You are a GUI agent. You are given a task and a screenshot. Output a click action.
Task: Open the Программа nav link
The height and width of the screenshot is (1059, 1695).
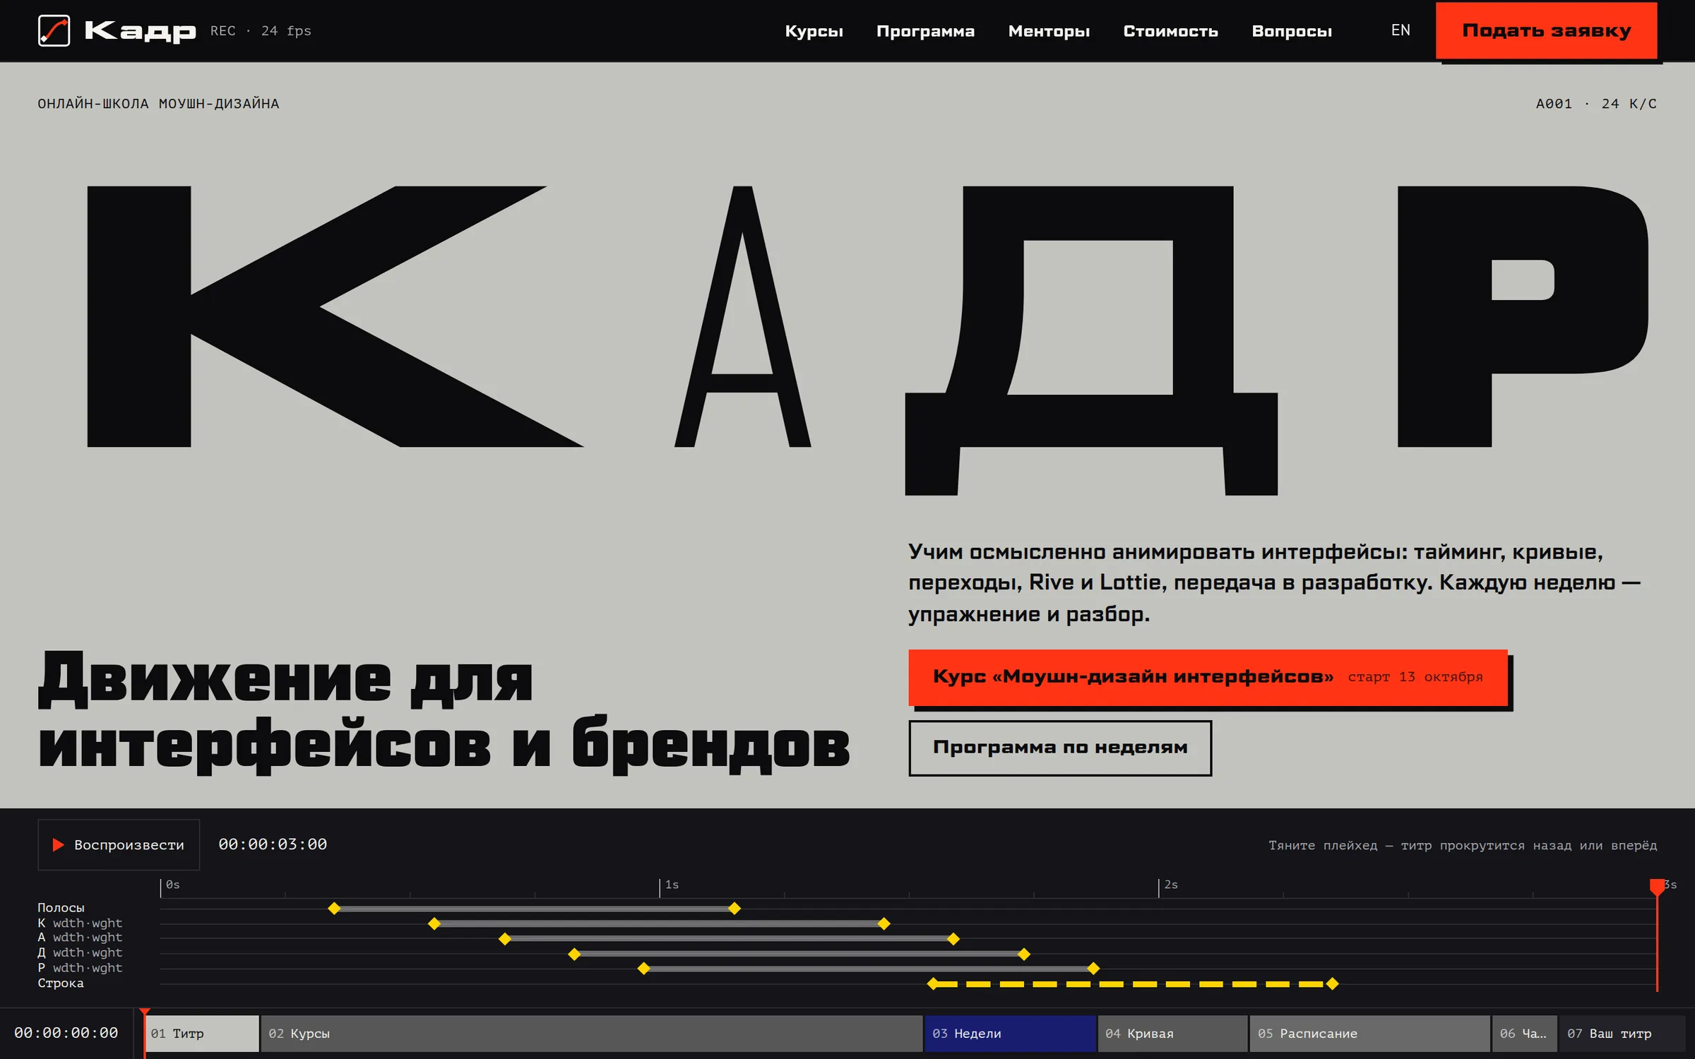tap(925, 31)
